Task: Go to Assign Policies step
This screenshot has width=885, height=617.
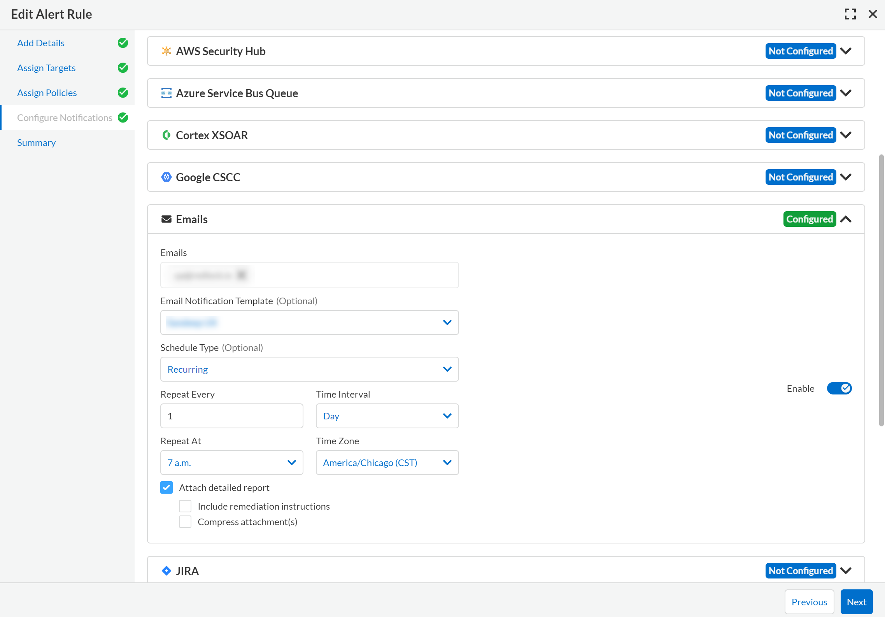Action: 47,93
